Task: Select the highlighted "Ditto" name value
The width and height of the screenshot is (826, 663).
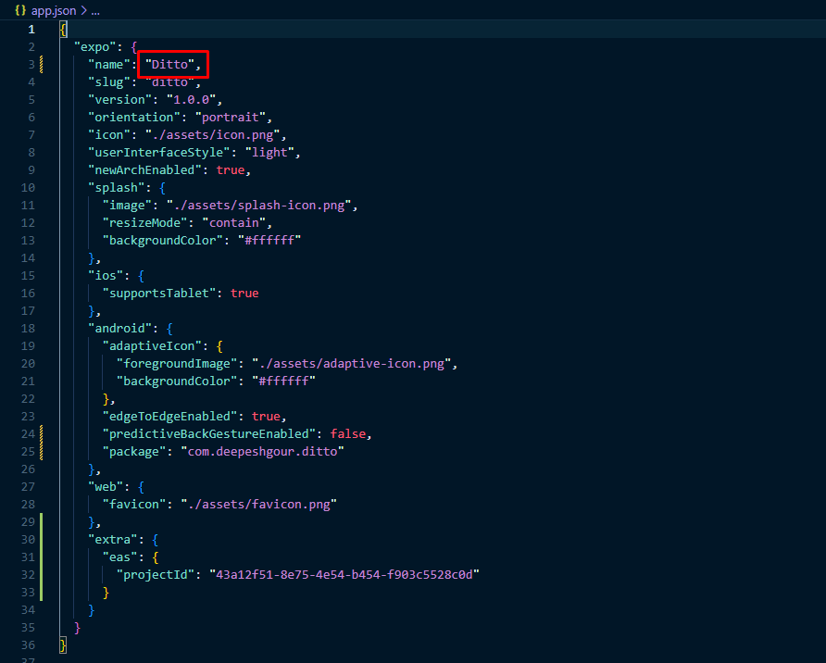Action: [172, 64]
